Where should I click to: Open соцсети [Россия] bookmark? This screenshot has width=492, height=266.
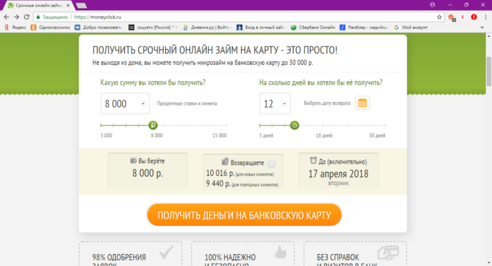[x=153, y=27]
